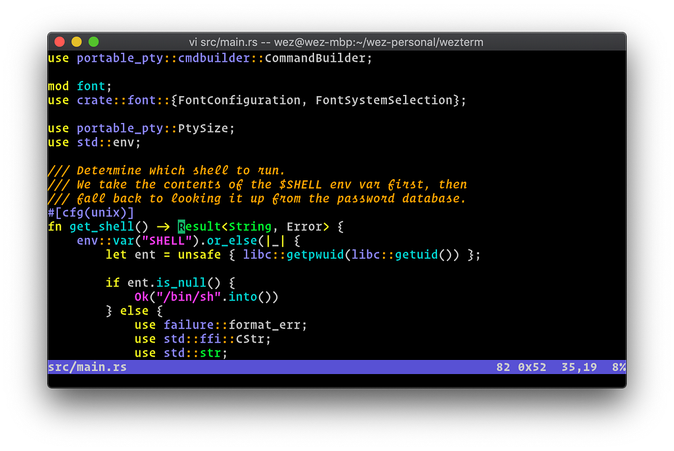
Task: Click the 82 0x52 character code display
Action: pyautogui.click(x=522, y=366)
